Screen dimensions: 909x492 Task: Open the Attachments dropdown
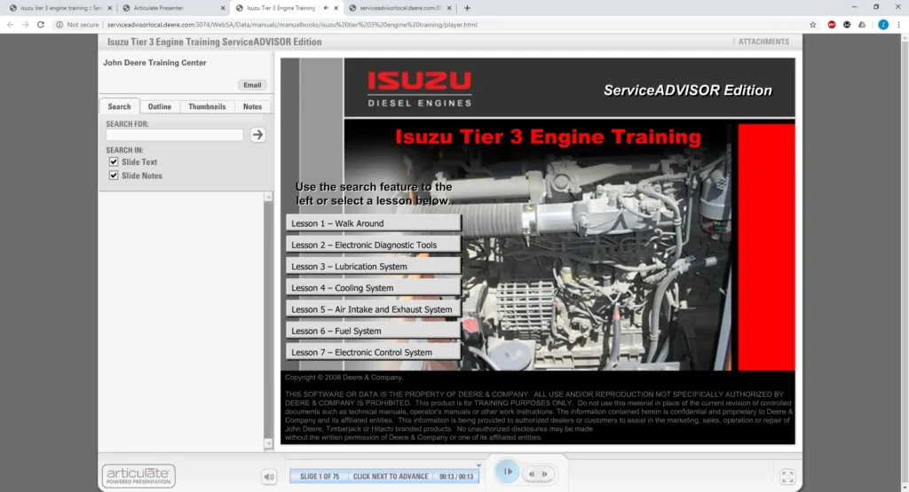[x=763, y=42]
